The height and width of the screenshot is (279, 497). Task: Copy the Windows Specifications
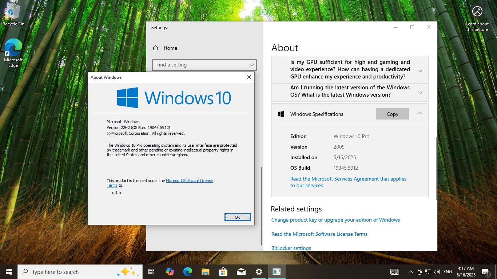point(393,114)
